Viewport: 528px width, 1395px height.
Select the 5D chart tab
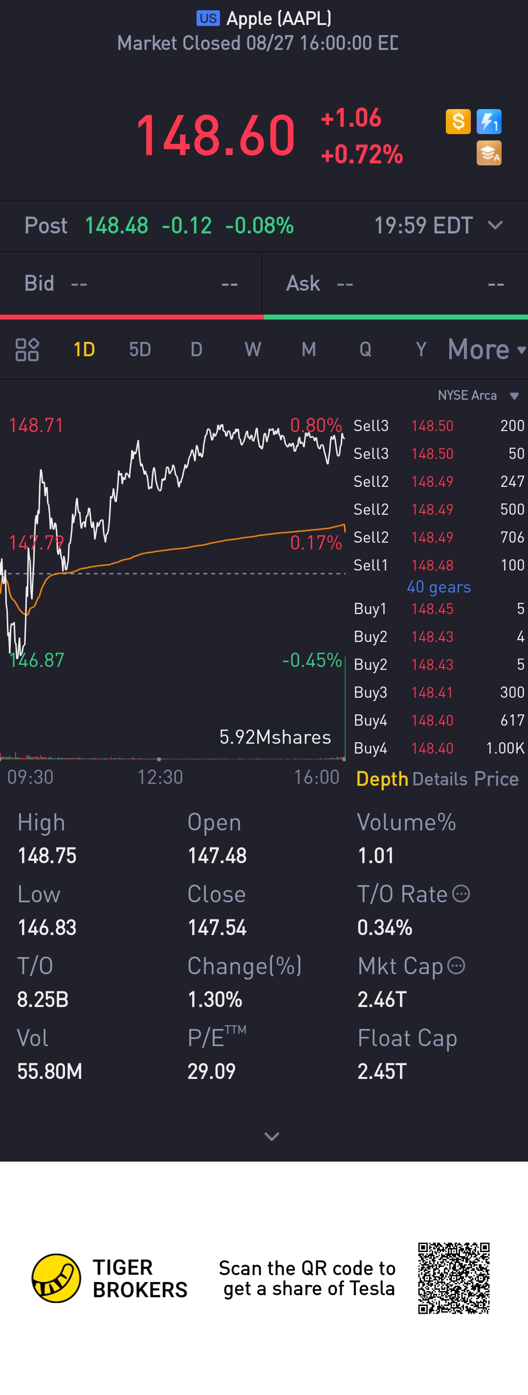point(140,349)
